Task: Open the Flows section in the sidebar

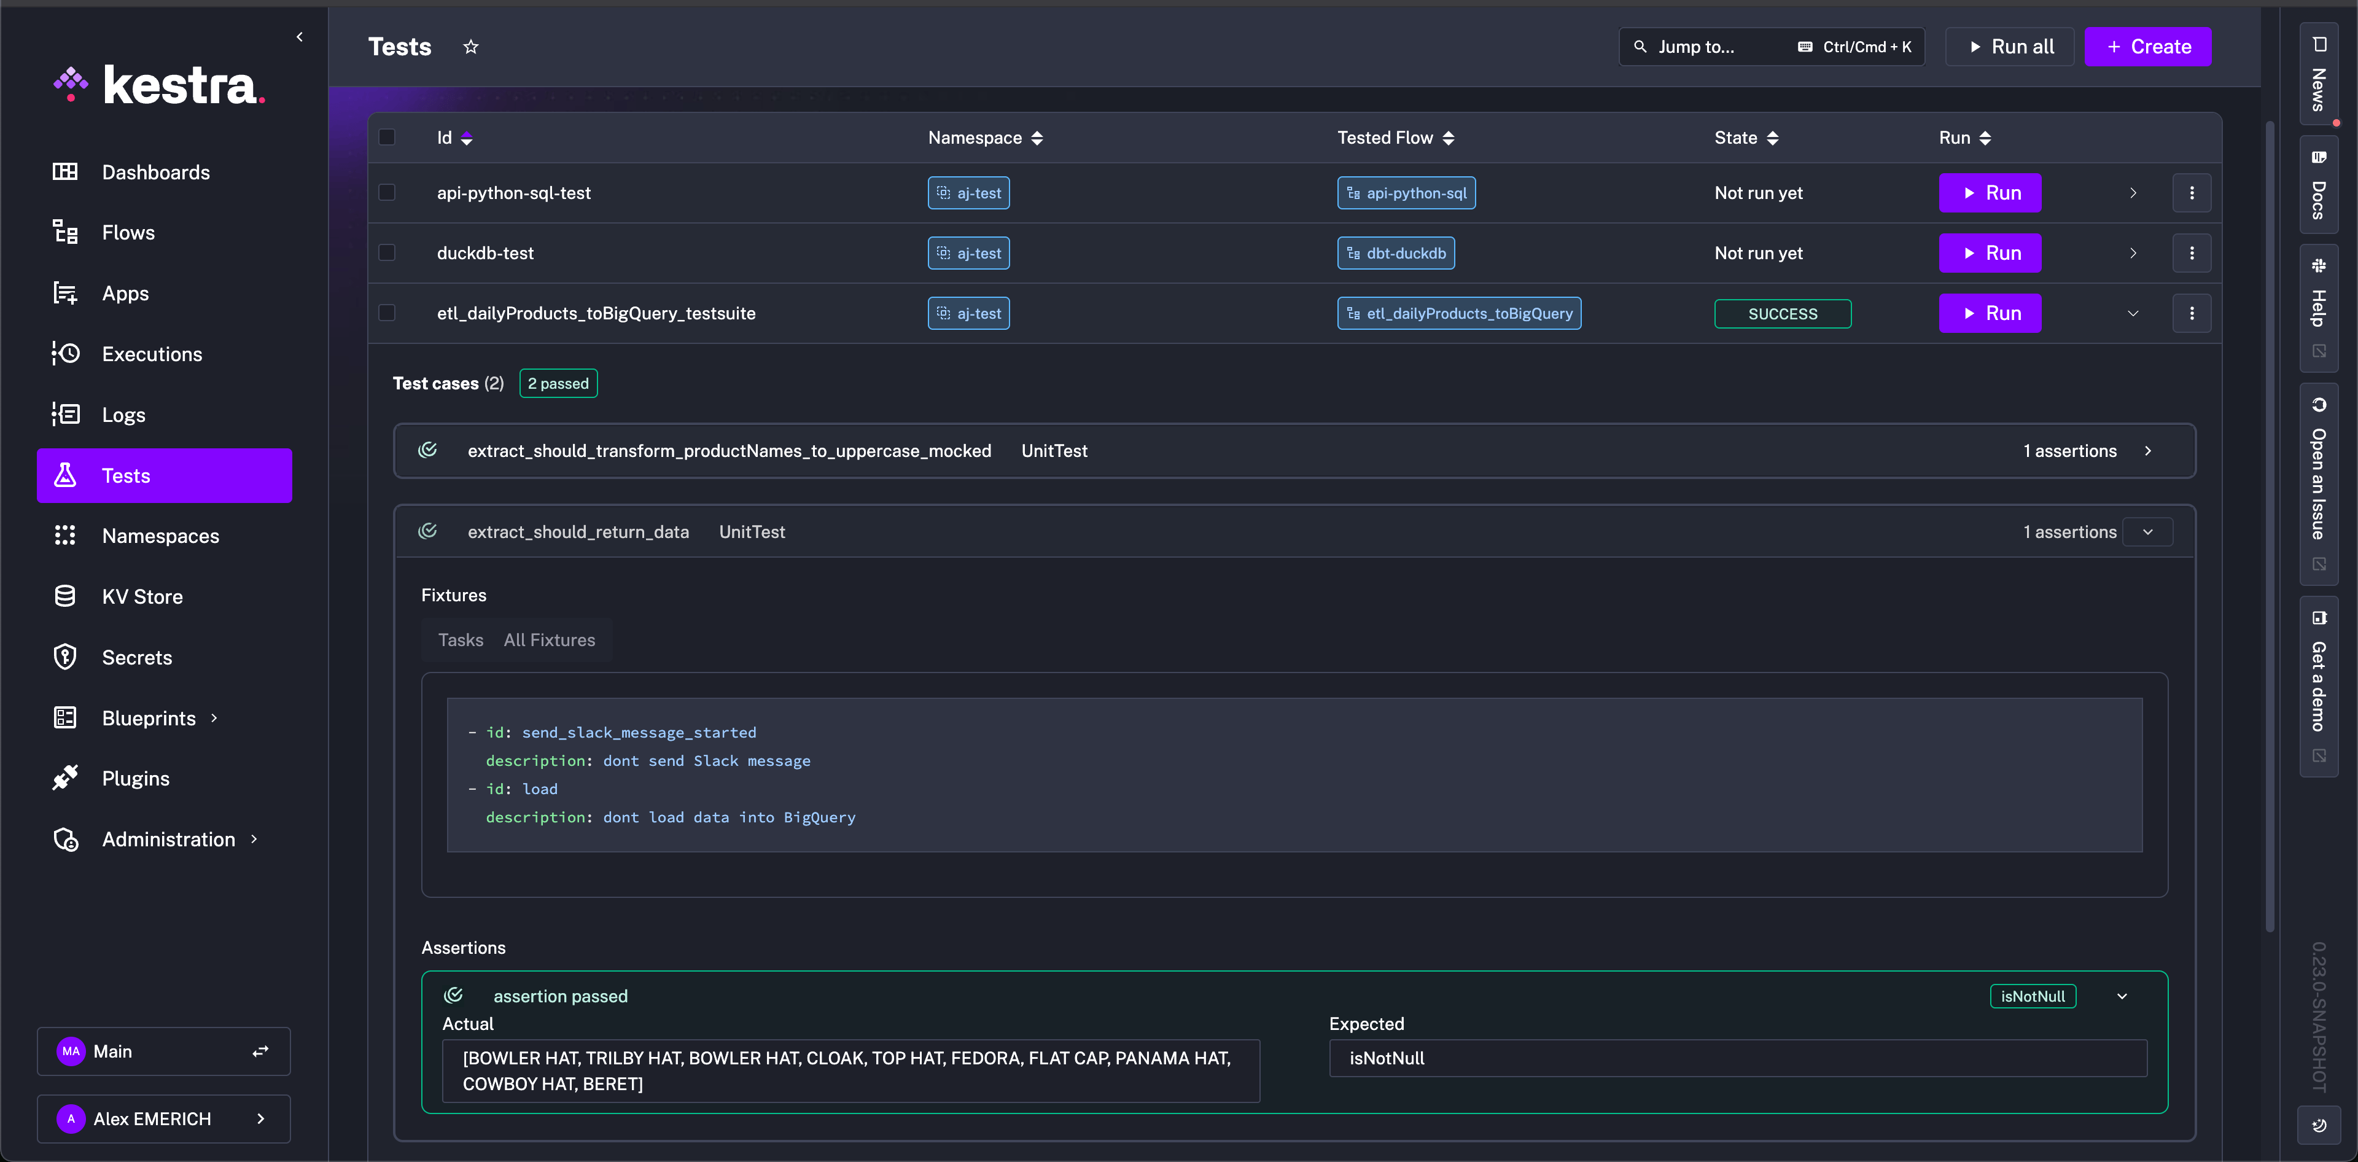Action: 128,232
